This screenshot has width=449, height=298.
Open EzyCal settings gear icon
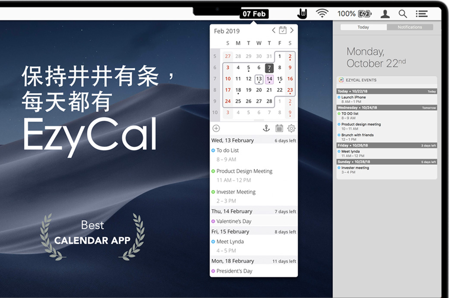tap(291, 128)
